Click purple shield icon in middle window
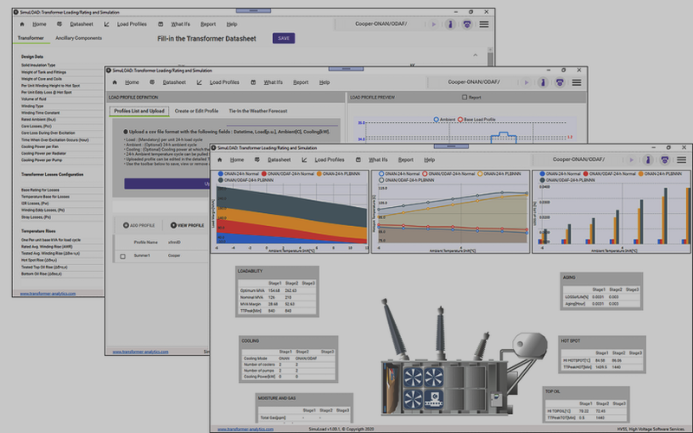The image size is (693, 433). tap(560, 82)
